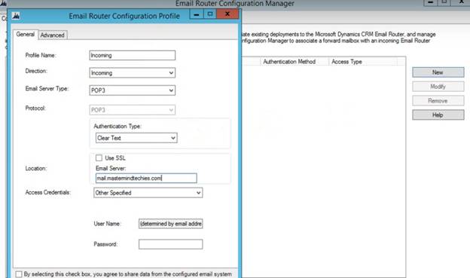Image resolution: width=470 pixels, height=278 pixels.
Task: Minimize the Configuration Manager window
Action: click(x=430, y=2)
